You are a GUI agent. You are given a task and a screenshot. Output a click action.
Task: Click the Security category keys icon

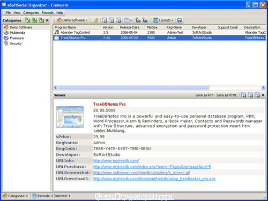6,43
